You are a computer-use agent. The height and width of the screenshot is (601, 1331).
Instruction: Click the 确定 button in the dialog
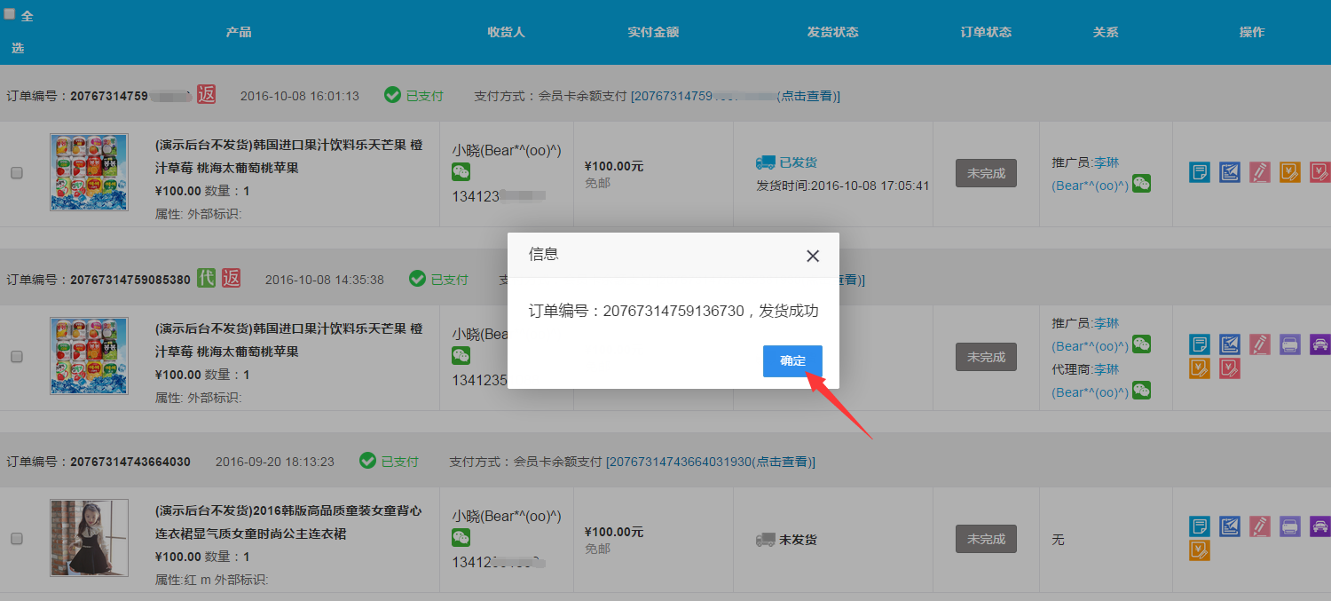pos(792,361)
